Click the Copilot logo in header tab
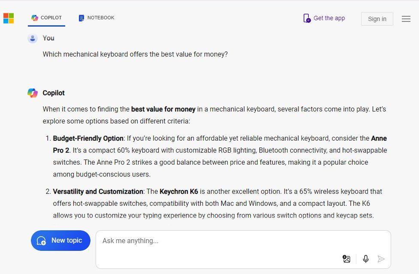419x274 pixels. point(34,18)
